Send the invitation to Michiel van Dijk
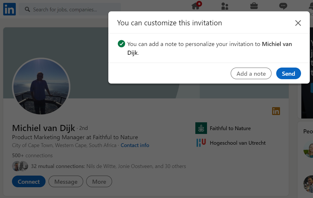313x198 pixels. pos(288,74)
